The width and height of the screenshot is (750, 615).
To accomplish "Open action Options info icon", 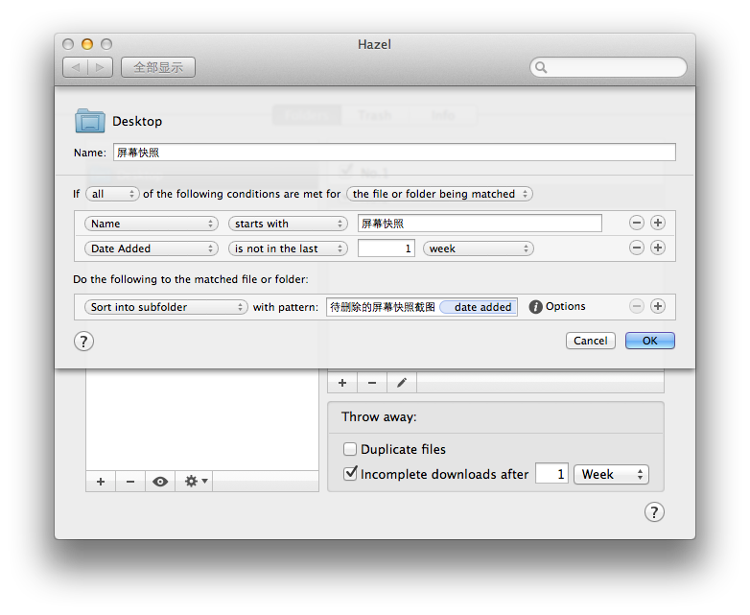I will [x=535, y=307].
